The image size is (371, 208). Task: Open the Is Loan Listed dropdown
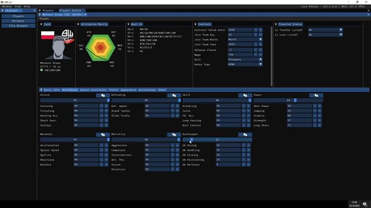(x=325, y=35)
